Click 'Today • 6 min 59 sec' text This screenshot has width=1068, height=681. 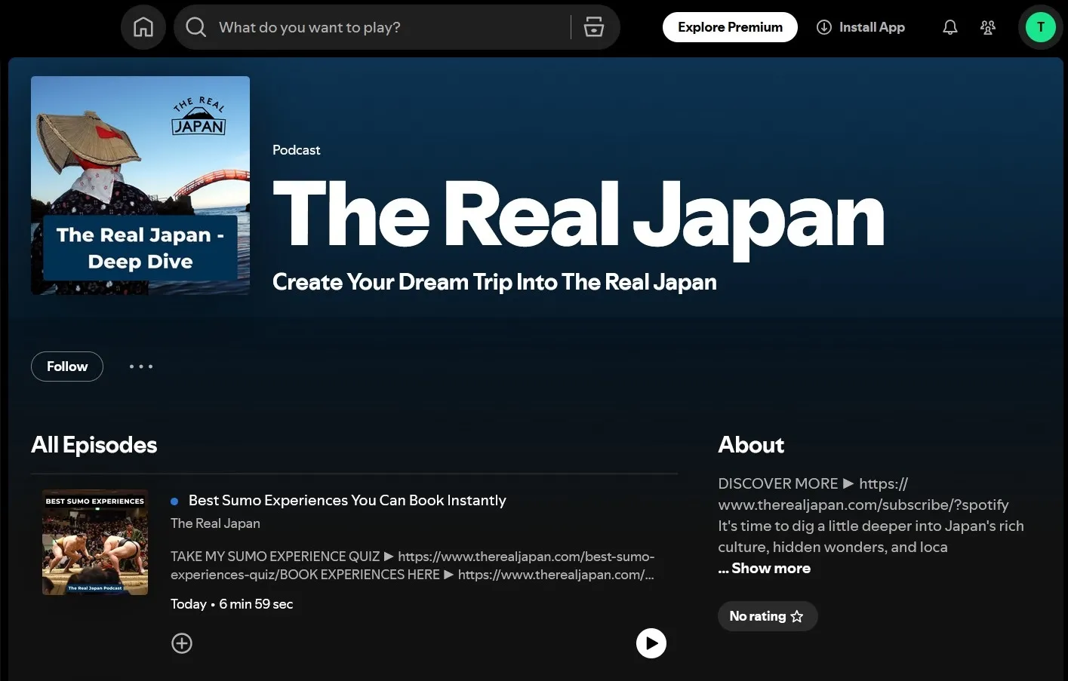232,604
